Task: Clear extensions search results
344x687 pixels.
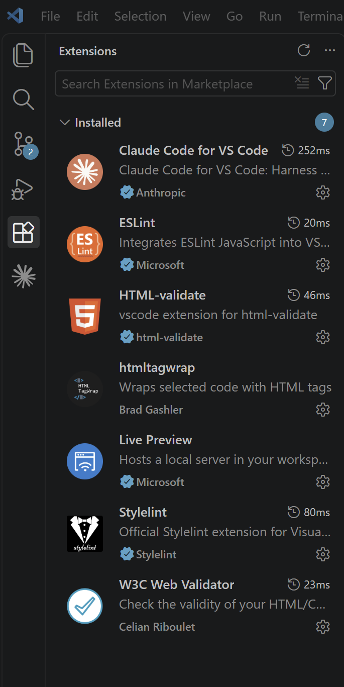Action: coord(302,83)
